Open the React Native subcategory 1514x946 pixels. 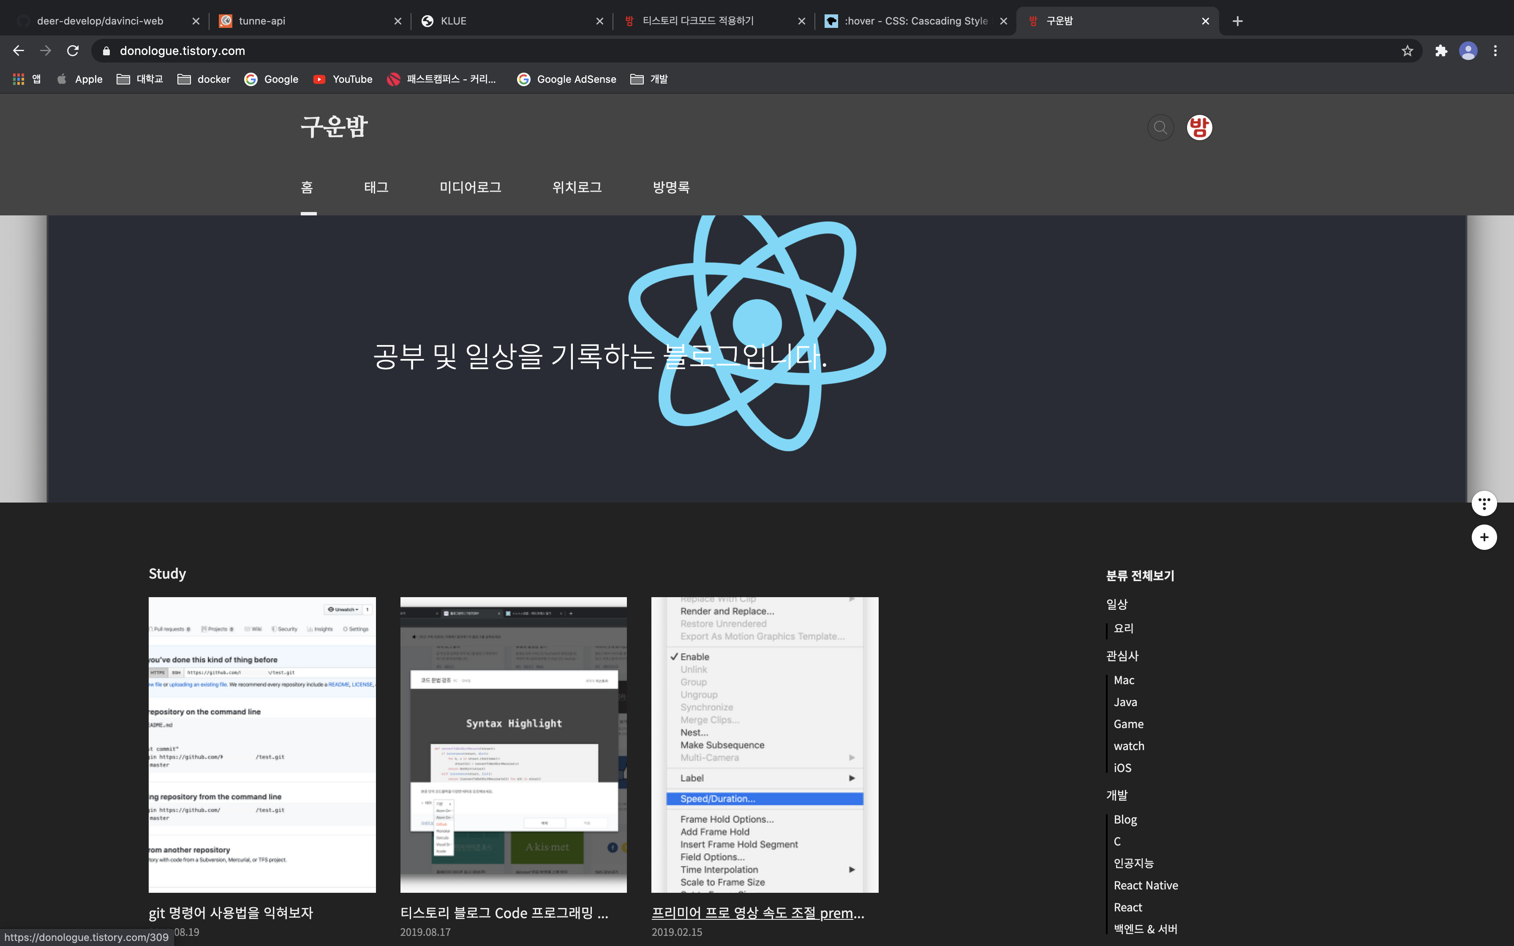[1146, 885]
